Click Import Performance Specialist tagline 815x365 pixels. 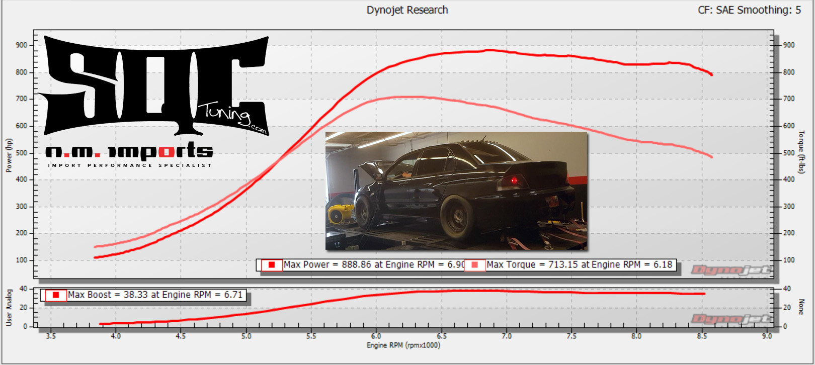(130, 165)
